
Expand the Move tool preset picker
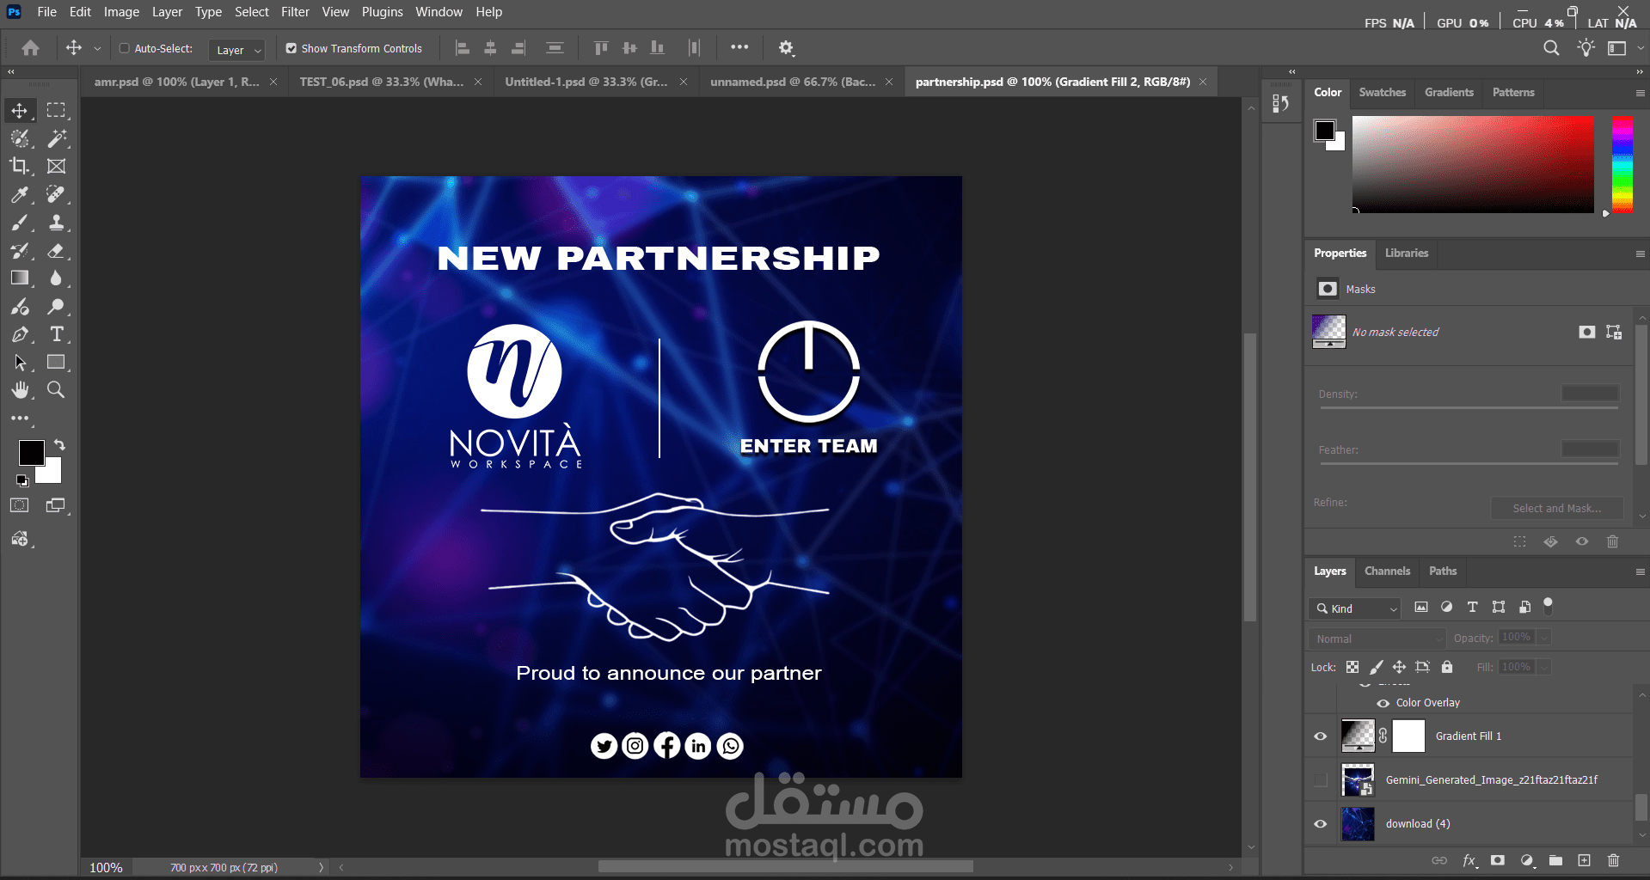point(97,49)
